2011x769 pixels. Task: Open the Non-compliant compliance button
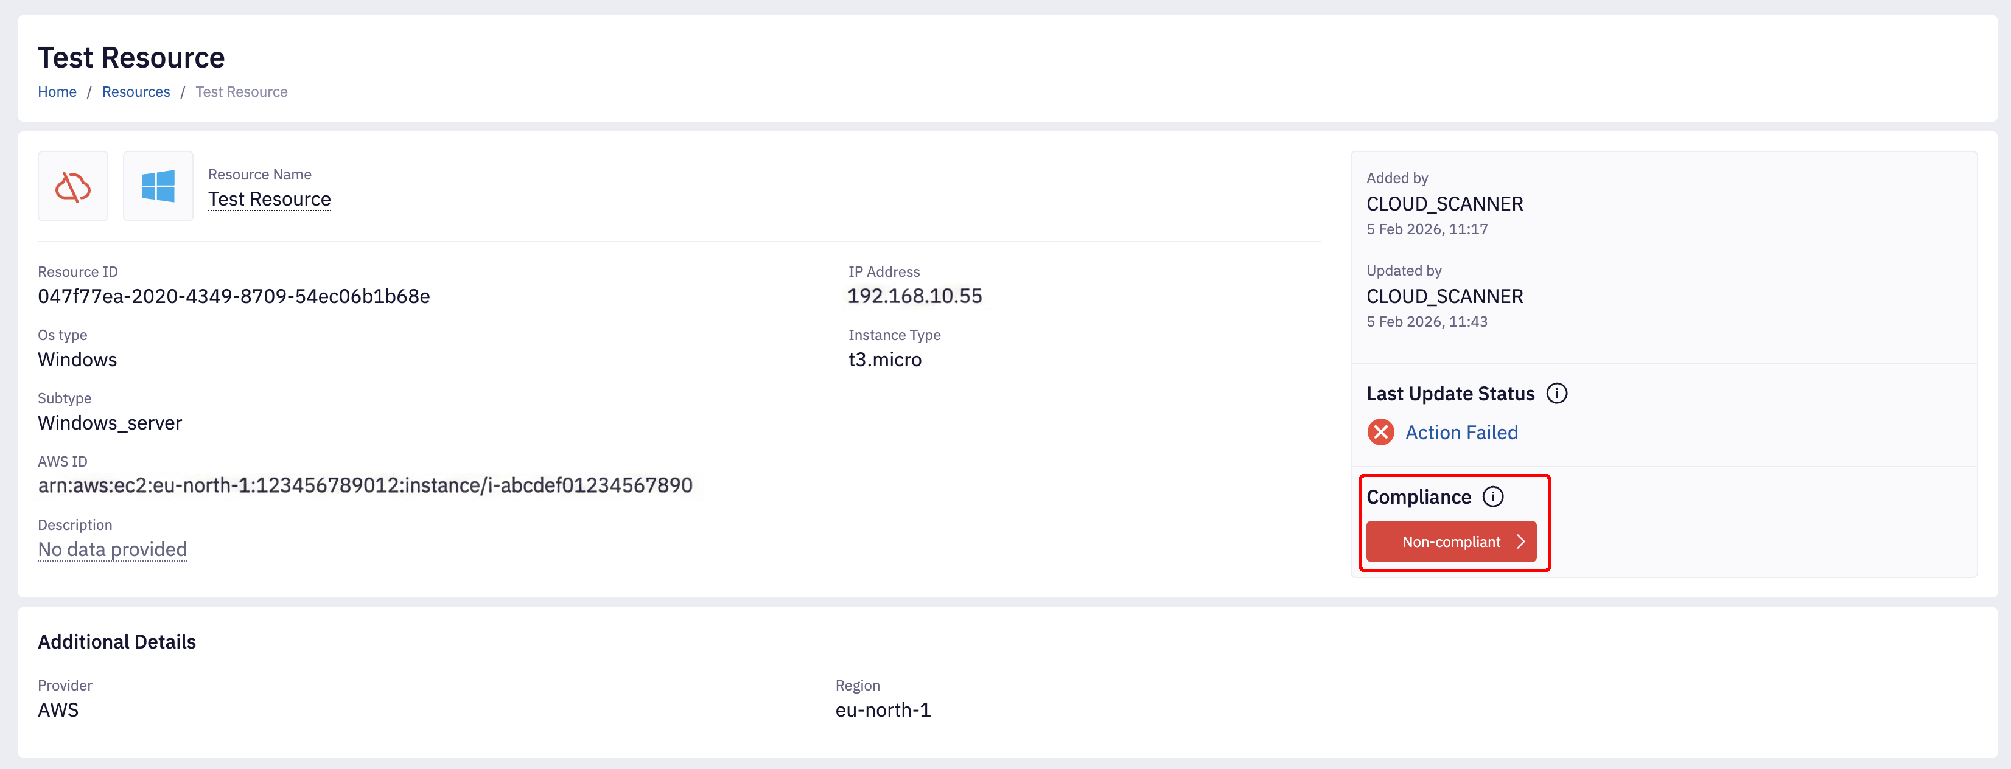tap(1450, 542)
